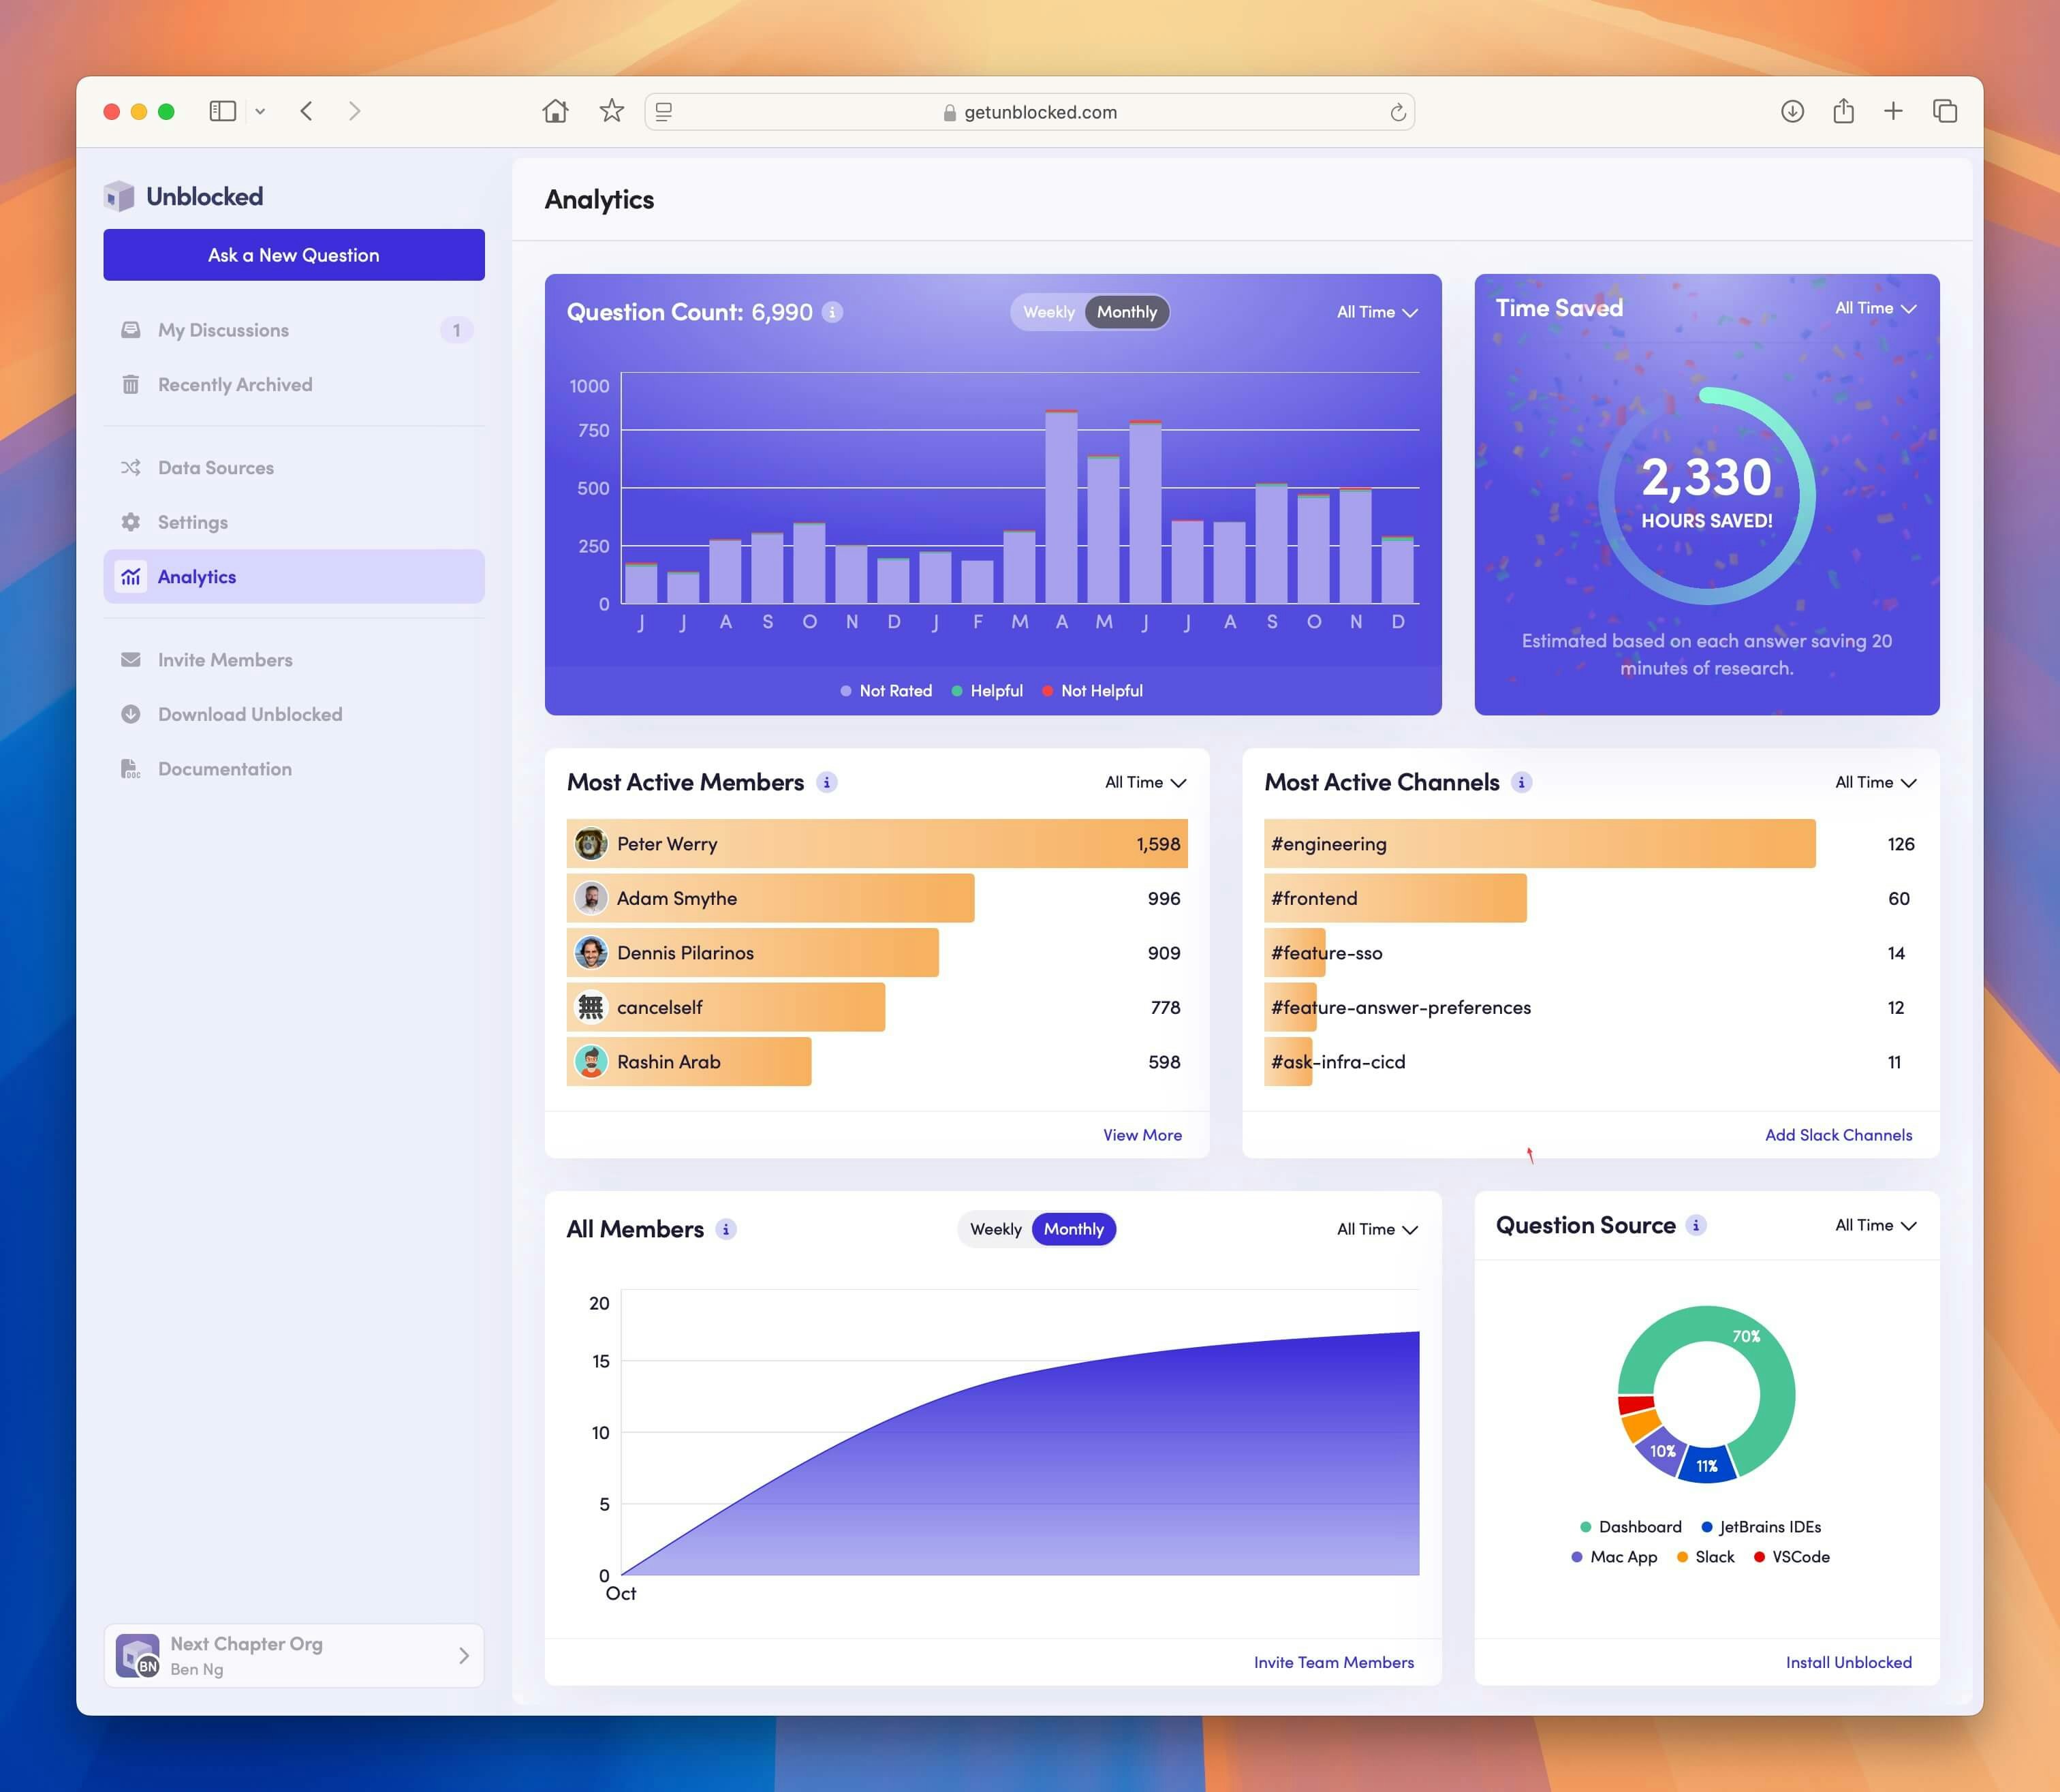Click Peter Werry's avatar
This screenshot has height=1792, width=2060.
[x=591, y=844]
